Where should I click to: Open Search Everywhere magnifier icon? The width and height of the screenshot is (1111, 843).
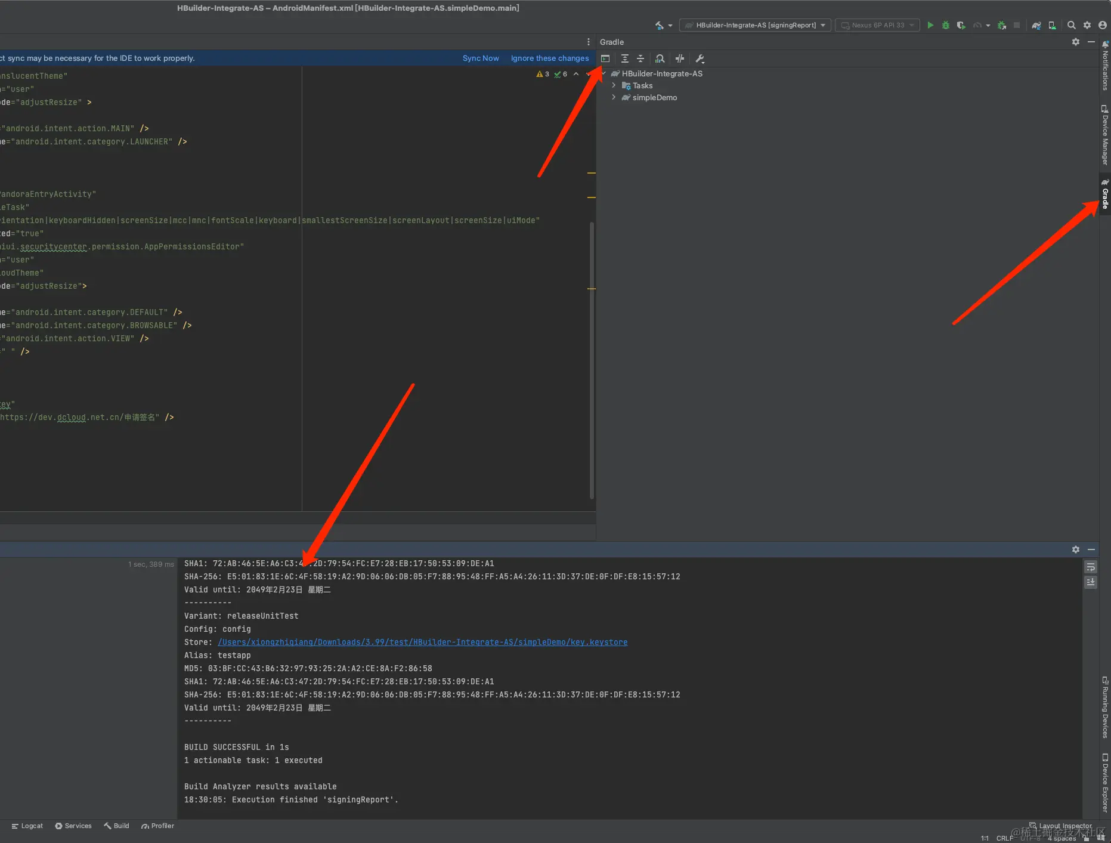pos(1072,25)
